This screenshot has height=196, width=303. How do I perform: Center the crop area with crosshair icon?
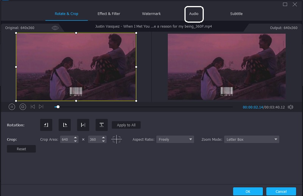(116, 140)
